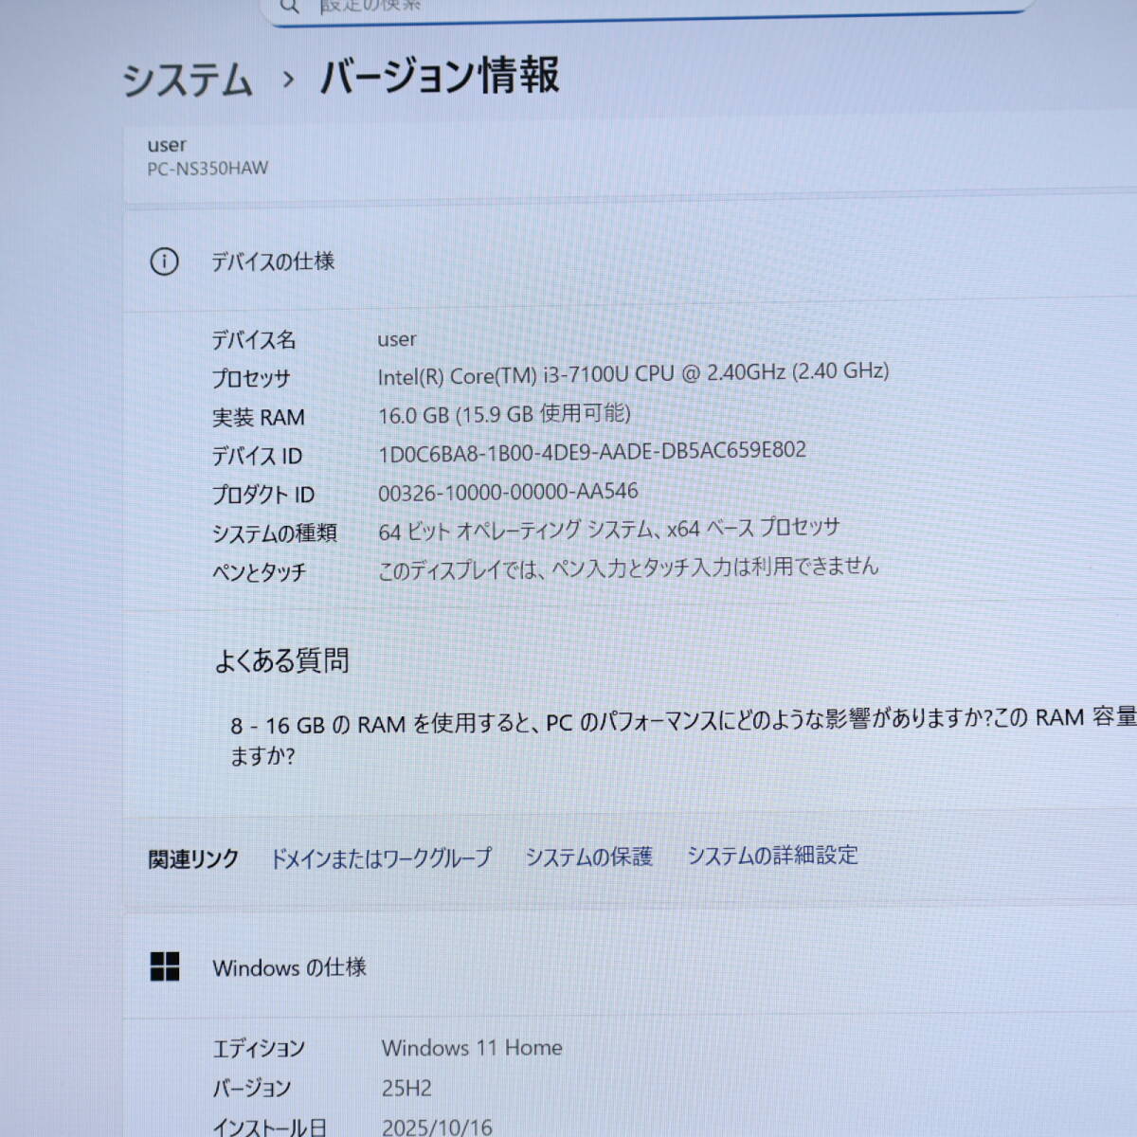Select the Intel Core i3-7100U processor text
The width and height of the screenshot is (1137, 1137).
(x=633, y=373)
